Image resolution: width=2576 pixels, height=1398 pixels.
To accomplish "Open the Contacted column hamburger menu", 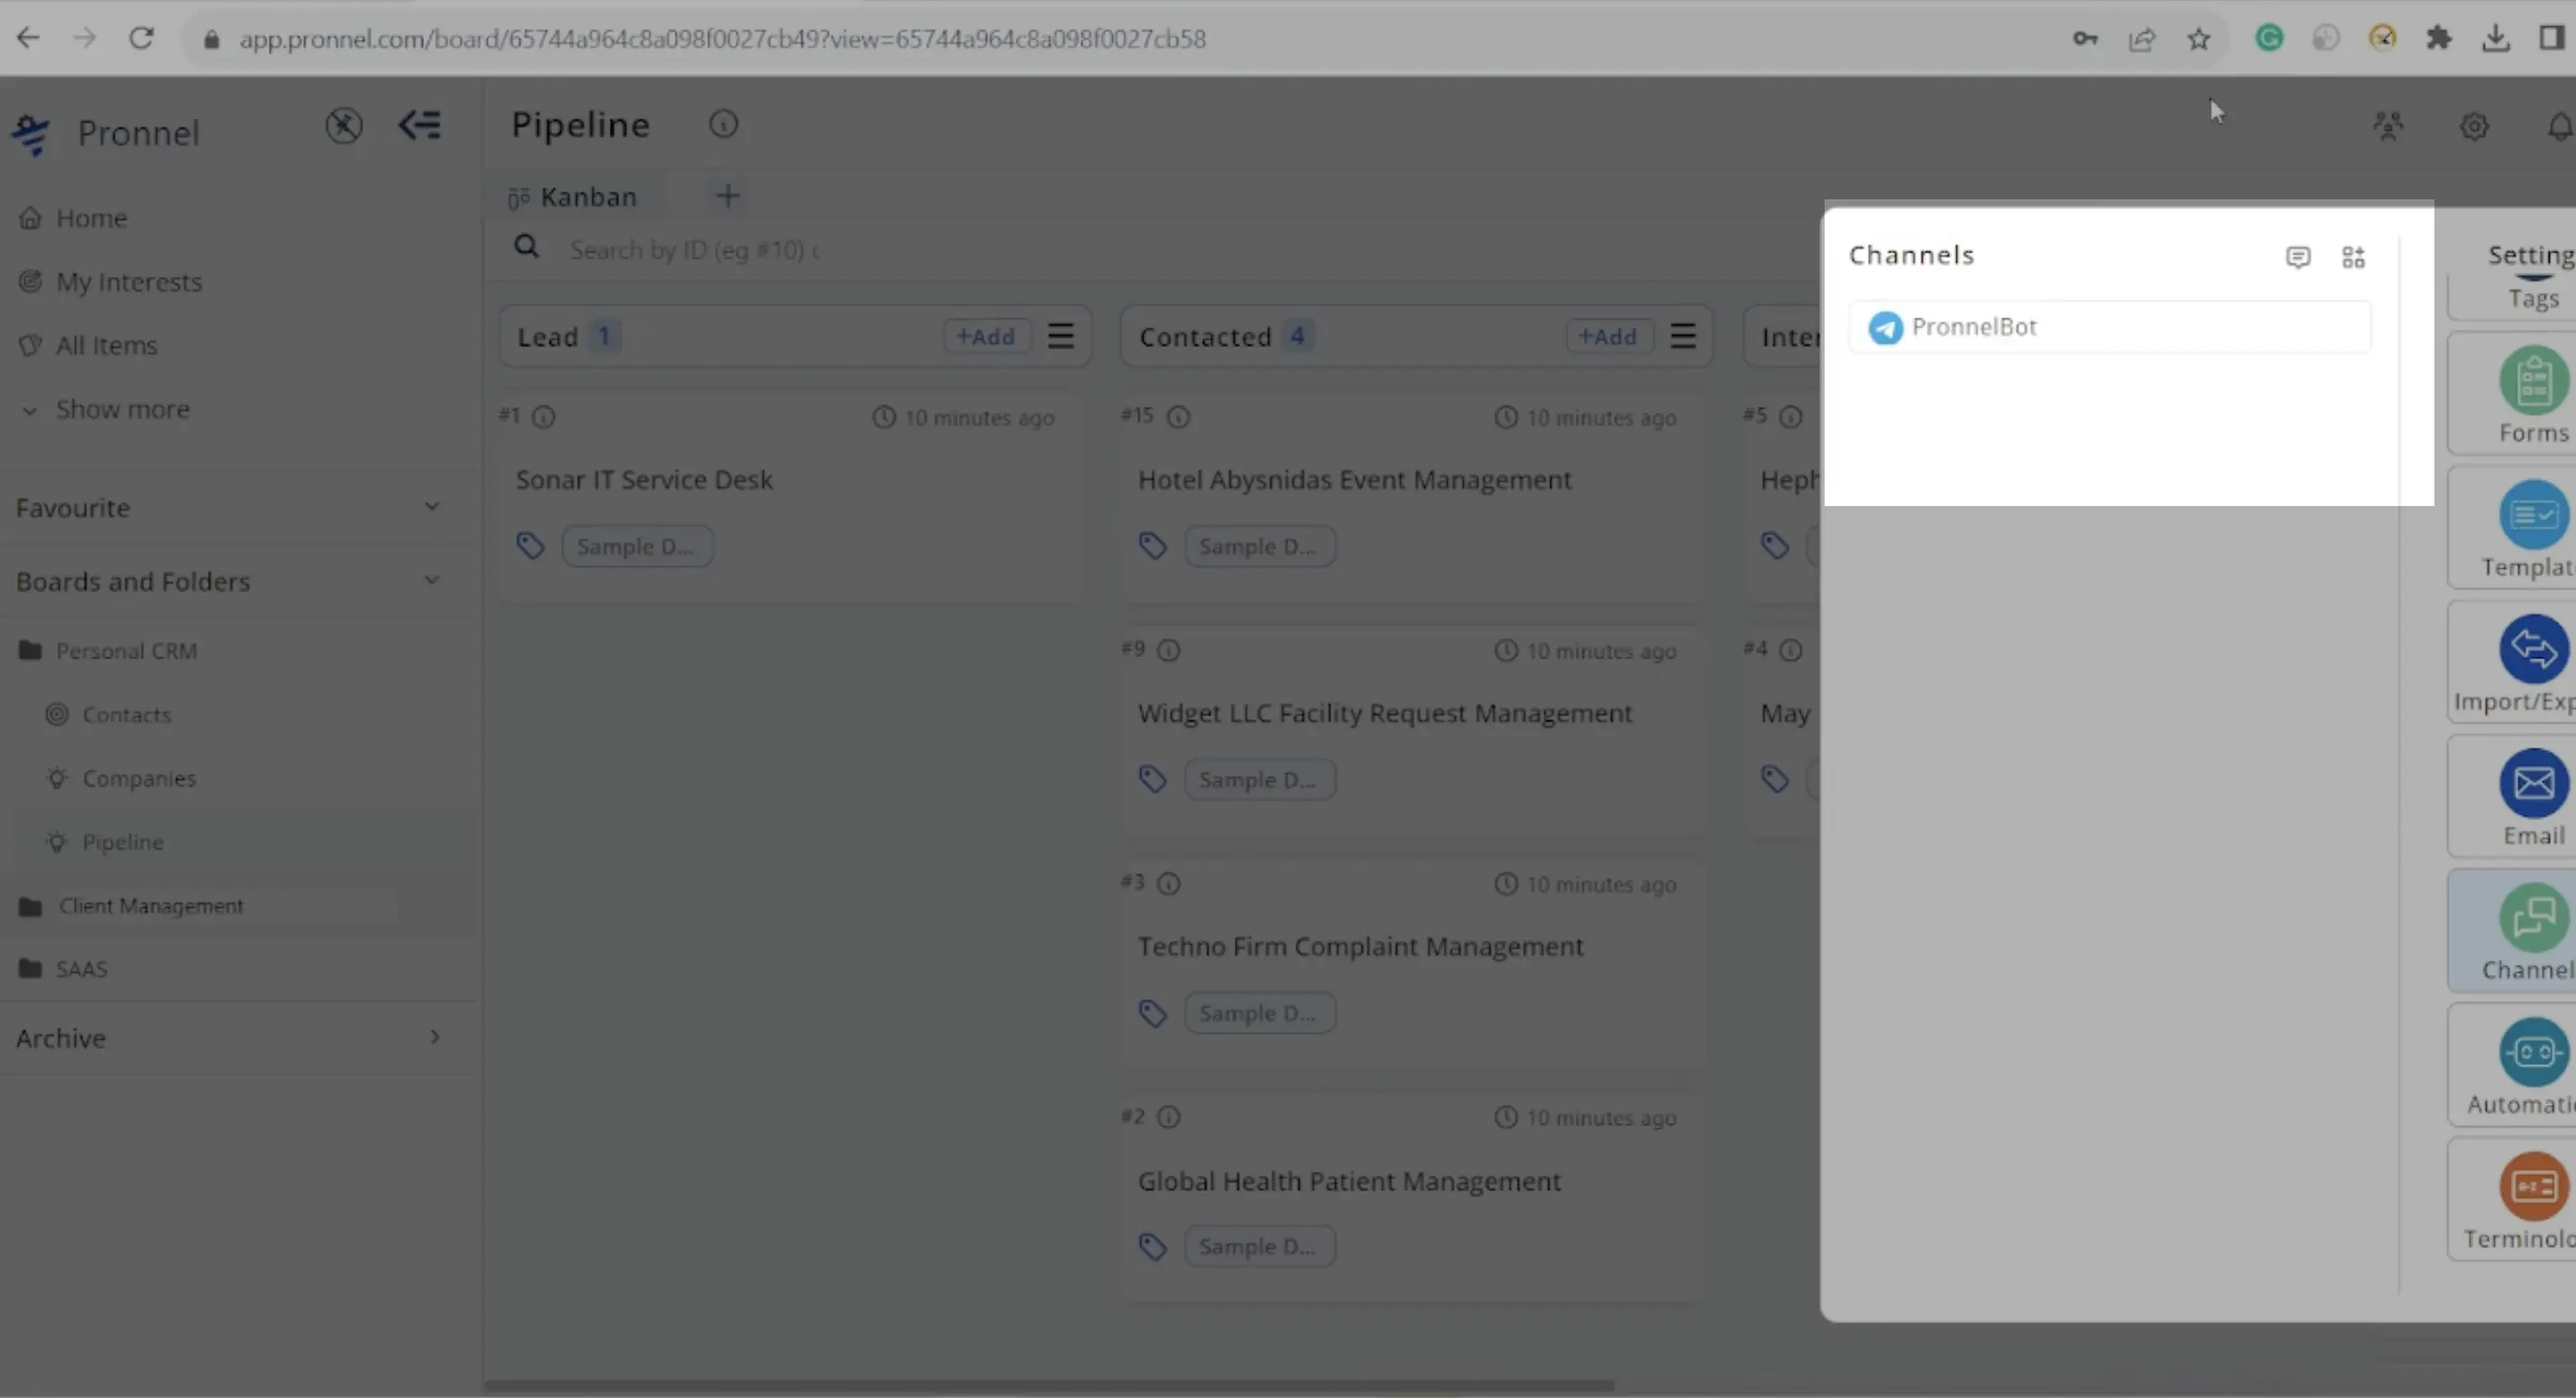I will (1683, 336).
